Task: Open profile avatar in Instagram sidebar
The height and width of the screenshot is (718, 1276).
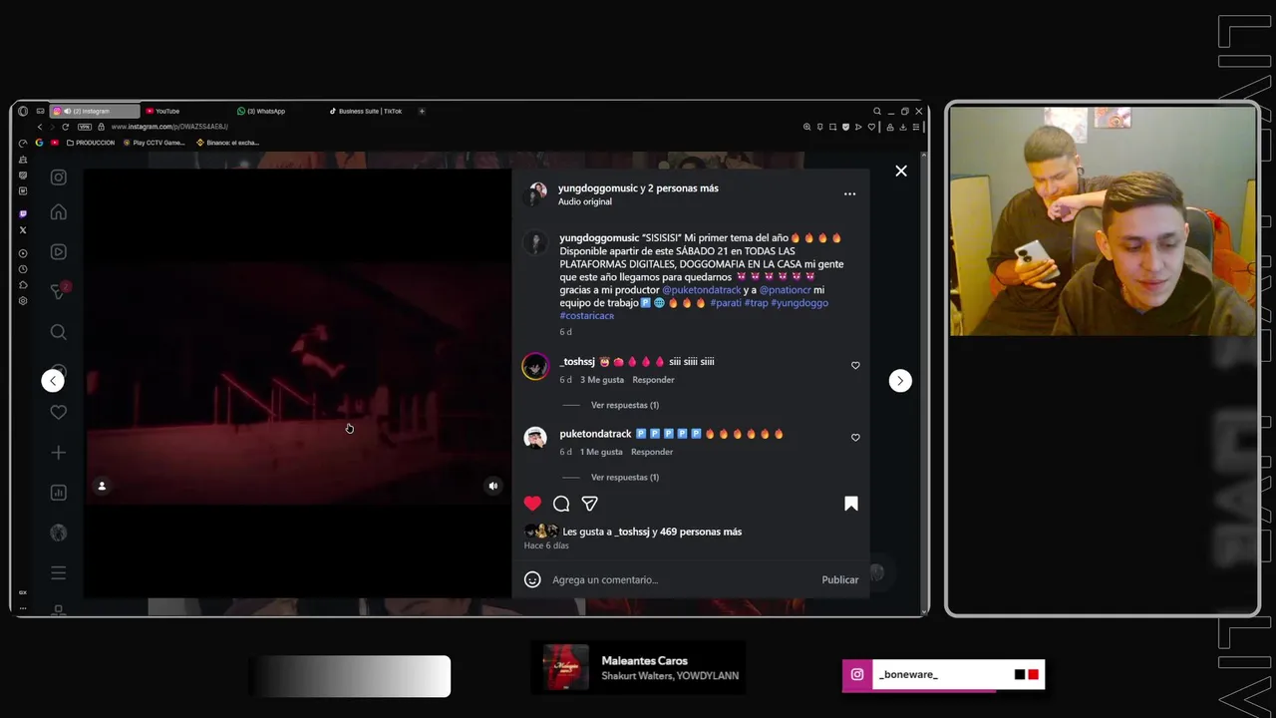Action: click(x=59, y=533)
